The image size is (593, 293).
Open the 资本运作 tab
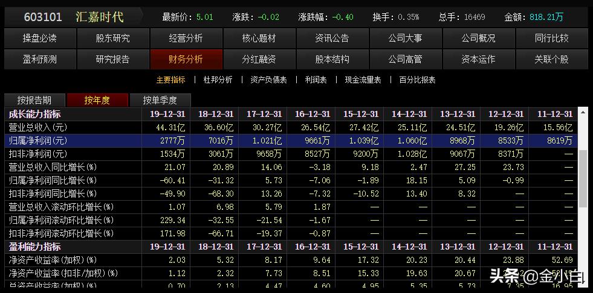(x=478, y=59)
